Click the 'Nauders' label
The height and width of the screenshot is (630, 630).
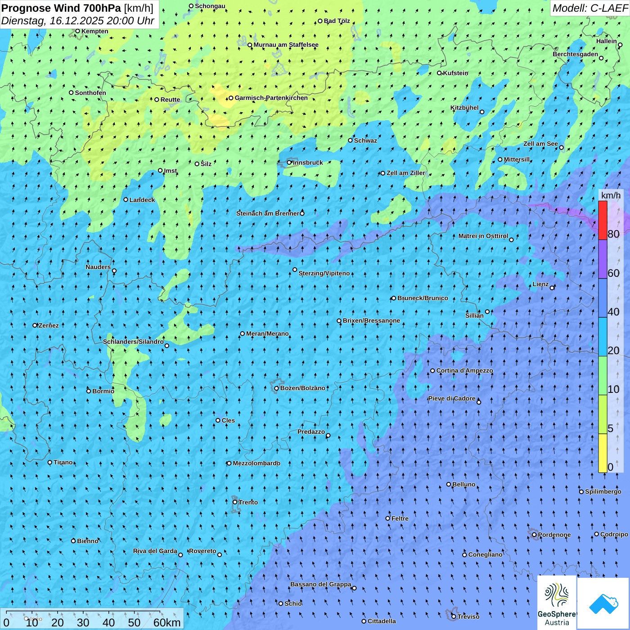pos(98,267)
